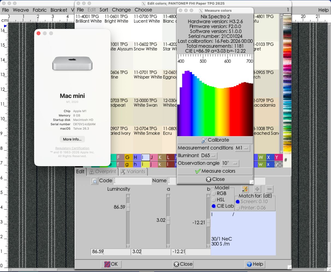Click the Code input field
The width and height of the screenshot is (331, 272).
click(132, 181)
